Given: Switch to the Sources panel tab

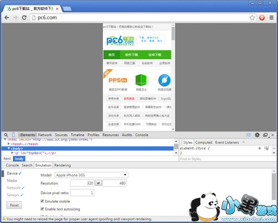Looking at the screenshot, I should point(61,135).
